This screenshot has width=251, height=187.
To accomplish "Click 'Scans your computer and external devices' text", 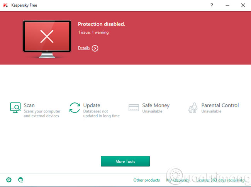I will point(42,113).
